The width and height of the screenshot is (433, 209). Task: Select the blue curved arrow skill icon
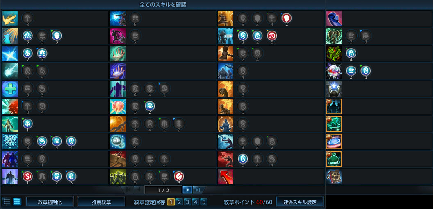[x=334, y=18]
